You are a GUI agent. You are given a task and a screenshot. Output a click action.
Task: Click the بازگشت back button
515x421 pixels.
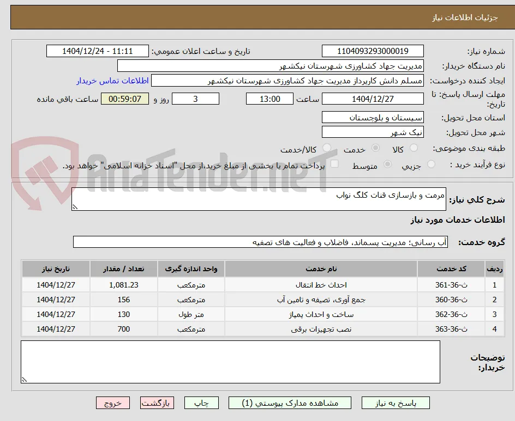tap(157, 403)
